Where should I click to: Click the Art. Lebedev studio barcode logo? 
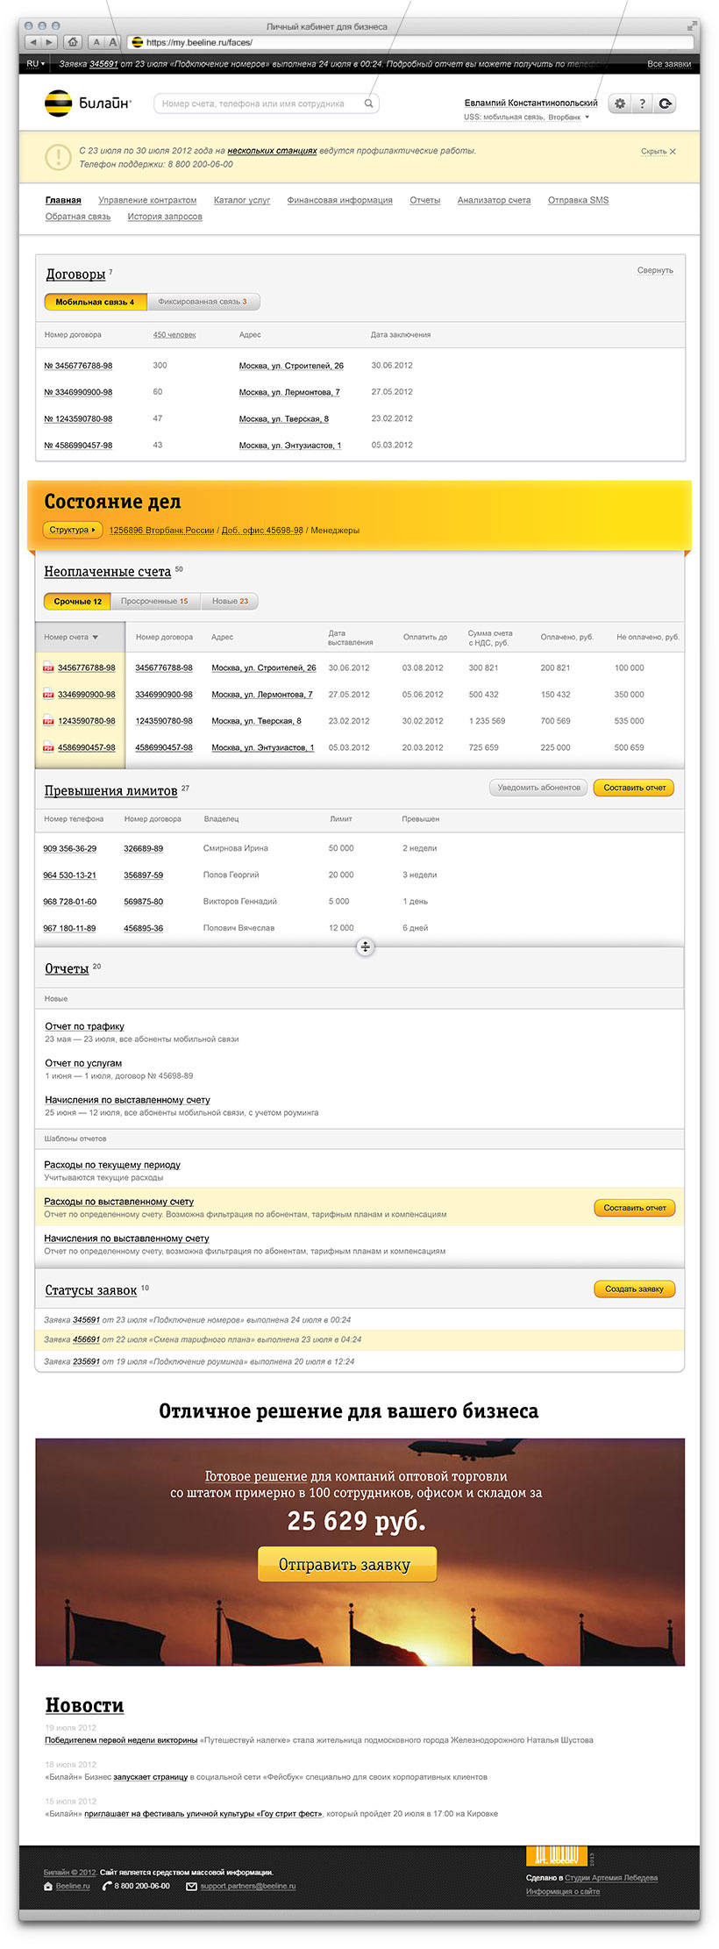coord(556,1855)
